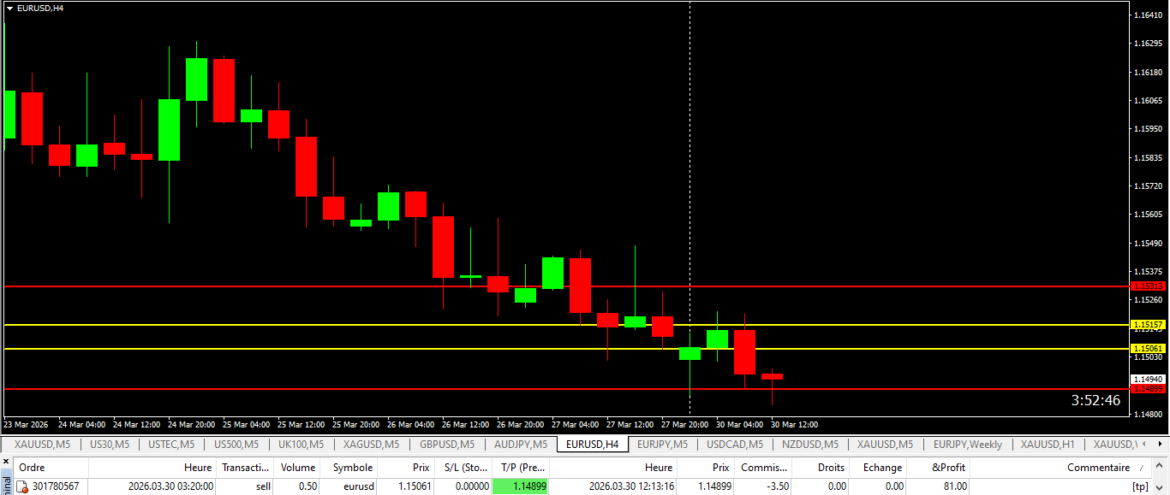Click the green highlighted T/P cell 1.14899
The image size is (1170, 495).
pyautogui.click(x=520, y=486)
